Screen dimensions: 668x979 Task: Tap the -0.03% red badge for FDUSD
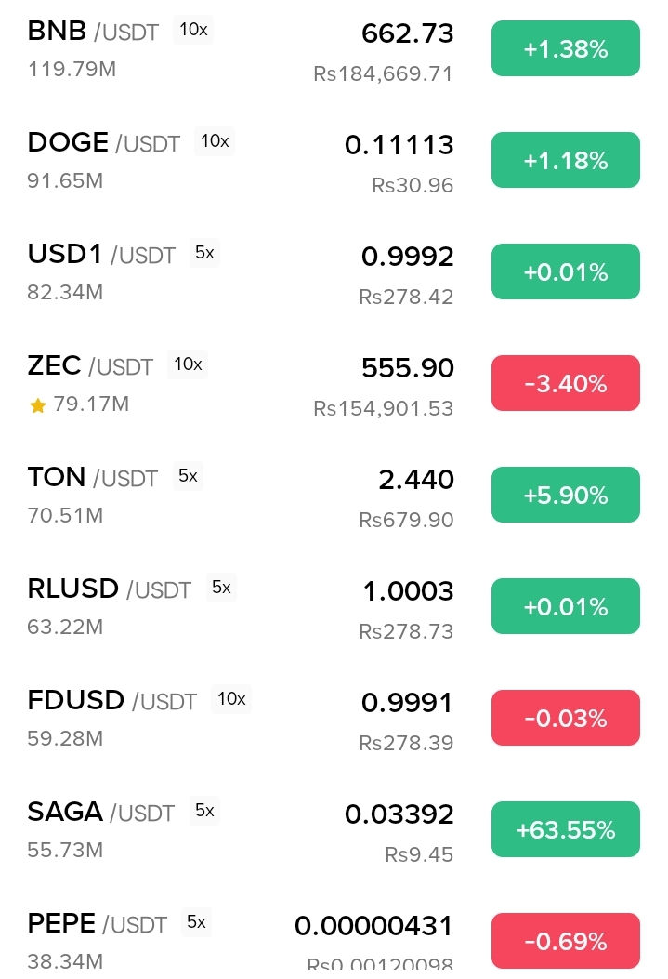point(565,718)
